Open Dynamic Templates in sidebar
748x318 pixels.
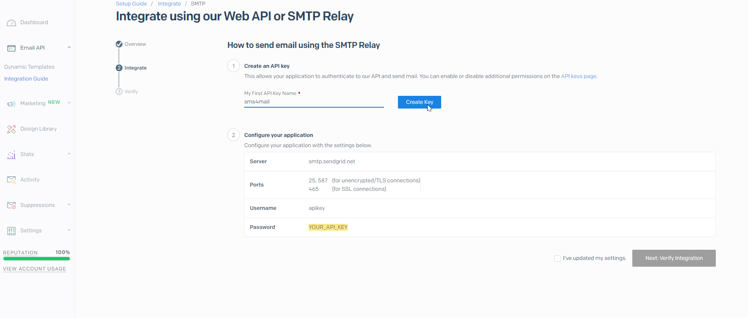(x=29, y=67)
